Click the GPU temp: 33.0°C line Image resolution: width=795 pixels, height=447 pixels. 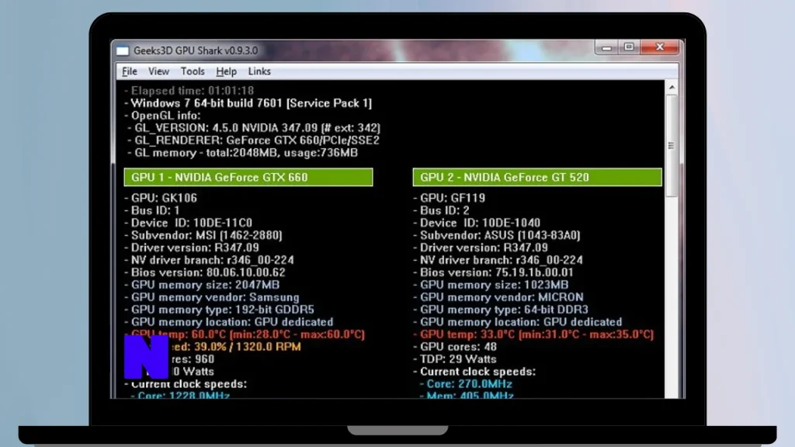533,334
